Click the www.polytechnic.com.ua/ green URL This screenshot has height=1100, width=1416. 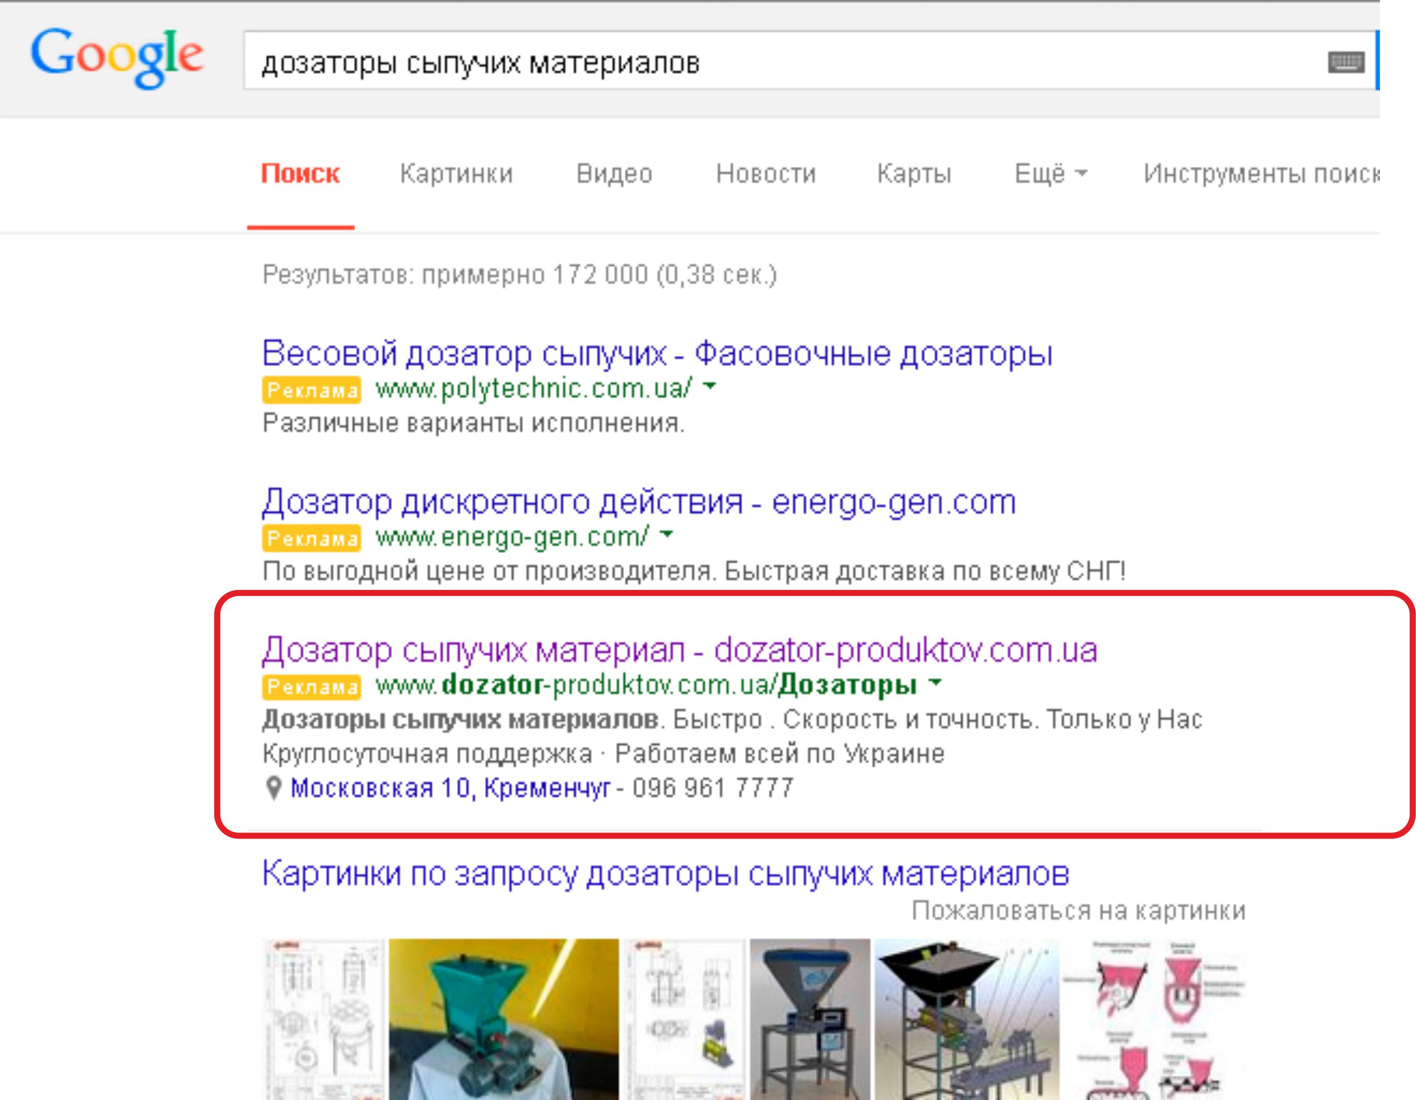[533, 389]
